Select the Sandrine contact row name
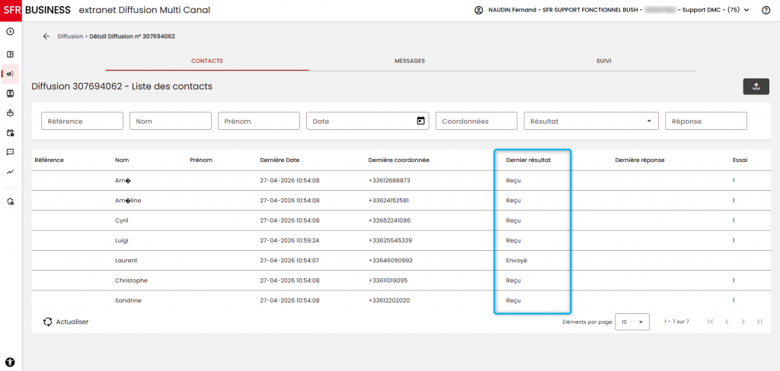This screenshot has height=371, width=780. (128, 300)
